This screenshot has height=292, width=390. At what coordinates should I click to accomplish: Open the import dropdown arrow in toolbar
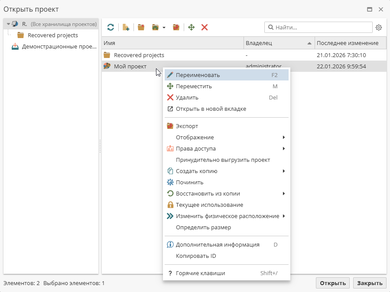click(163, 27)
